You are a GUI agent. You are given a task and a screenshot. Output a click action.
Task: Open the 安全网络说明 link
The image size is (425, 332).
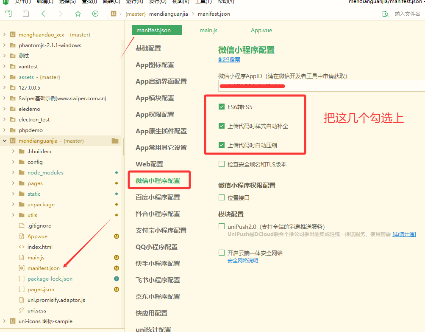pos(243,261)
